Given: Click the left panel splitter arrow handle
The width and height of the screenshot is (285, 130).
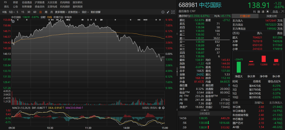Looking at the screenshot, I should pyautogui.click(x=177, y=72).
